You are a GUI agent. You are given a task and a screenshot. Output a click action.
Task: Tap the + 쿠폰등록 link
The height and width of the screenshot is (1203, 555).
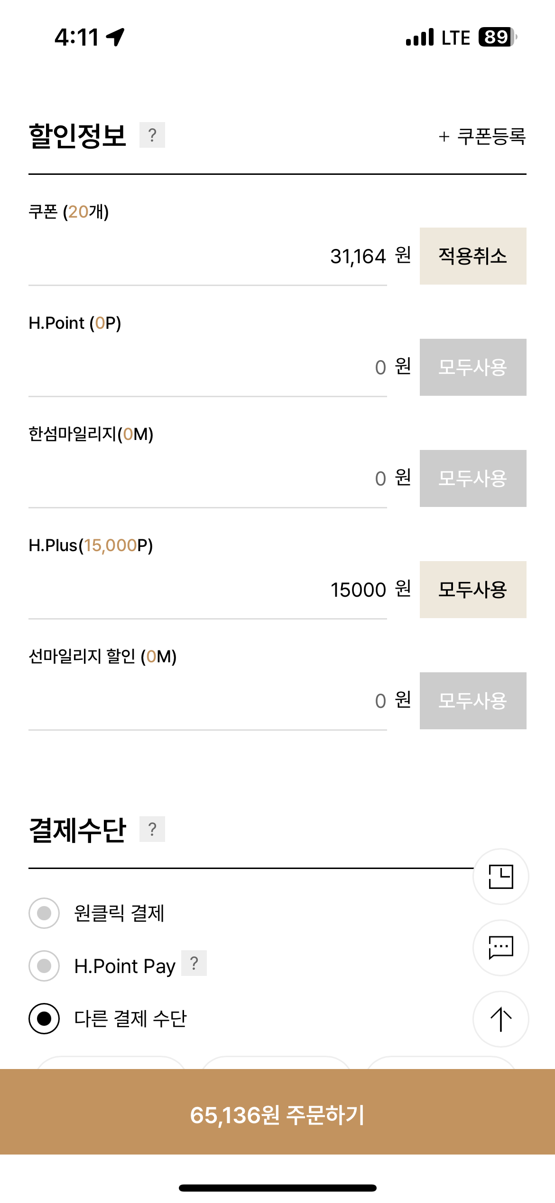(482, 137)
